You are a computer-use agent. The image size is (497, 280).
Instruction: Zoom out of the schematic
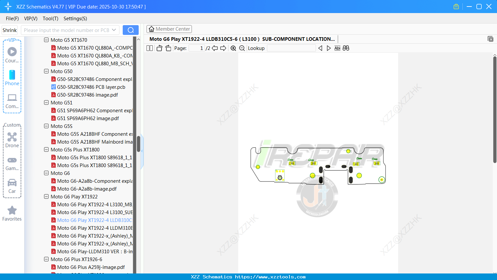tap(242, 48)
